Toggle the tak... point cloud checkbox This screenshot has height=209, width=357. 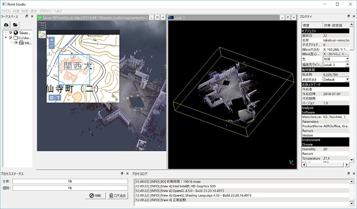pyautogui.click(x=16, y=43)
